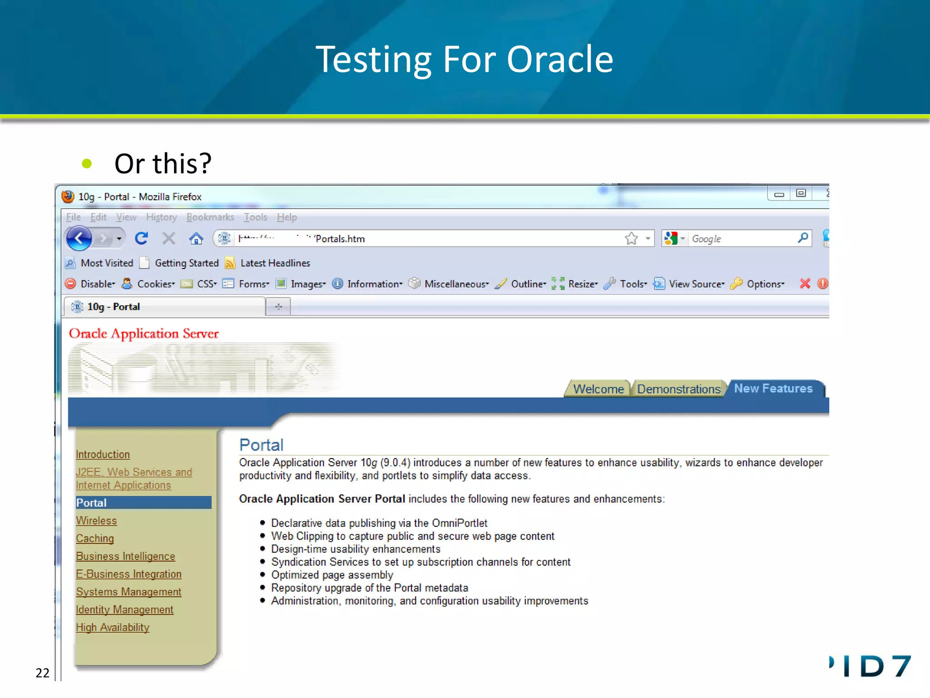Select the 10g - Portal browser tab
The image size is (930, 698).
click(164, 307)
